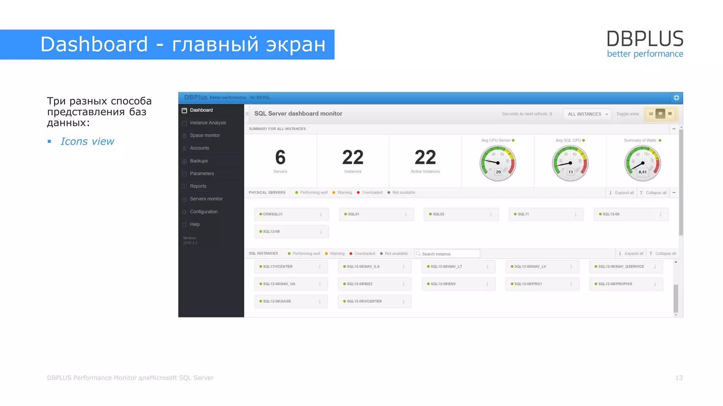Expand the SQL12-06\NAV_QSERVICE instance arrow

tap(655, 267)
